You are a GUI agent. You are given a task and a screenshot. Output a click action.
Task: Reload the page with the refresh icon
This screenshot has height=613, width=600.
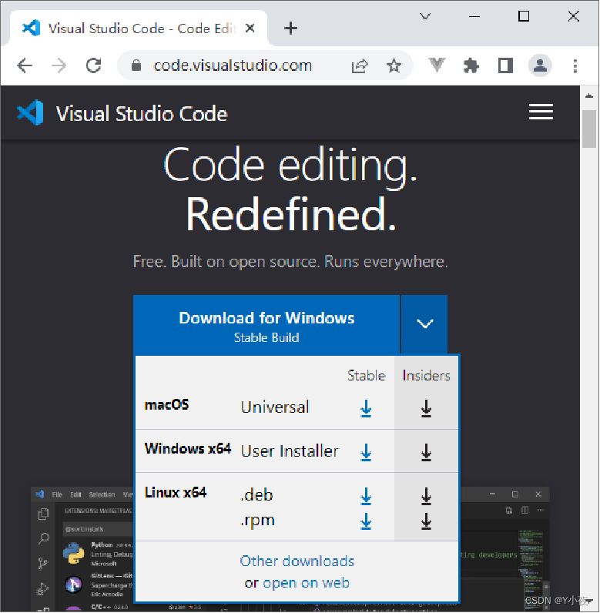[x=93, y=65]
